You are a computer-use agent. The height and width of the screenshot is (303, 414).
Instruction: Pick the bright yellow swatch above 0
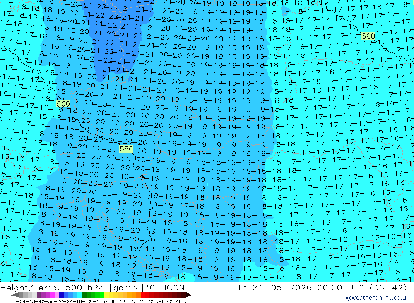pyautogui.click(x=106, y=295)
